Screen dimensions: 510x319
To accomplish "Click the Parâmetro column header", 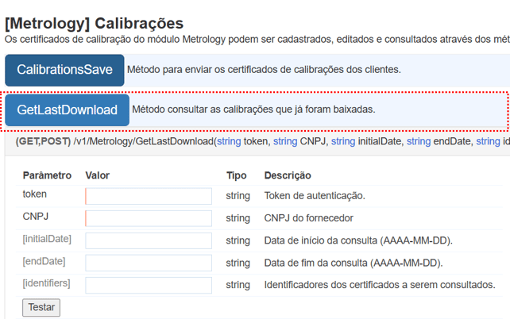I will click(x=47, y=175).
